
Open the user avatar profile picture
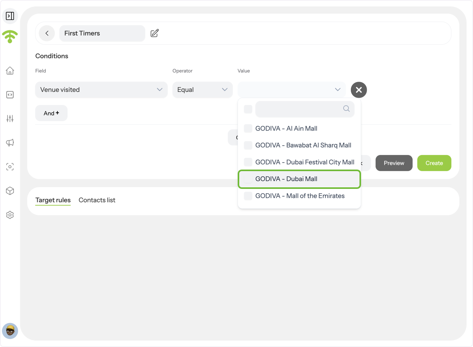coord(10,331)
